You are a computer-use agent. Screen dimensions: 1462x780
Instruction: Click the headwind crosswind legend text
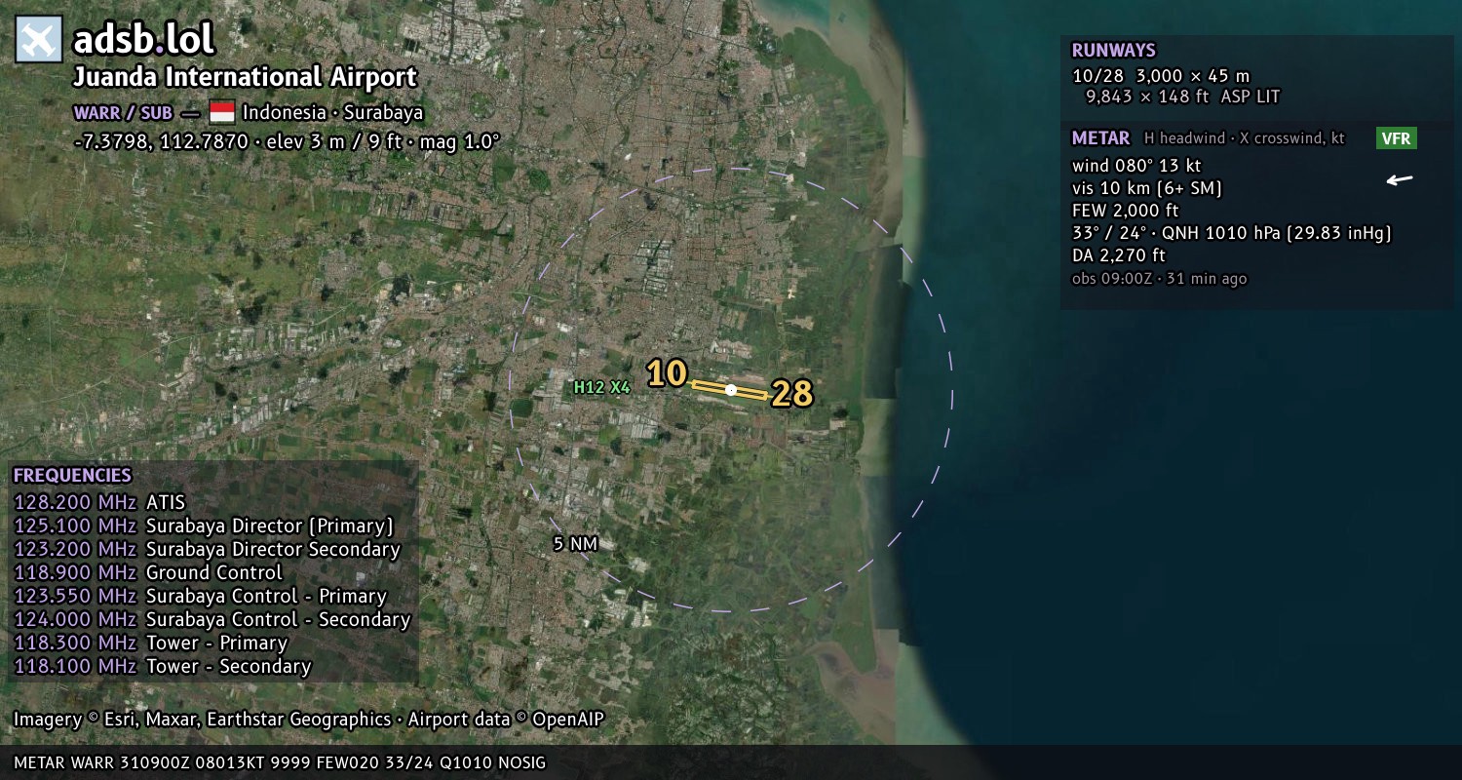(1244, 138)
